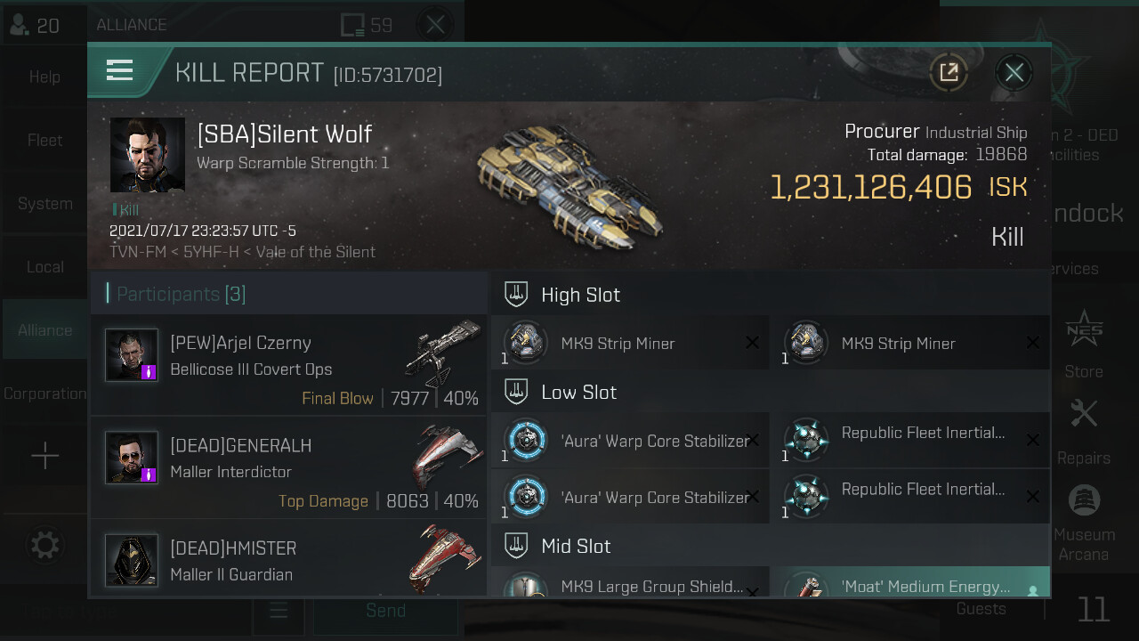Viewport: 1139px width, 641px height.
Task: Open the Kill Report hamburger menu
Action: [x=119, y=71]
